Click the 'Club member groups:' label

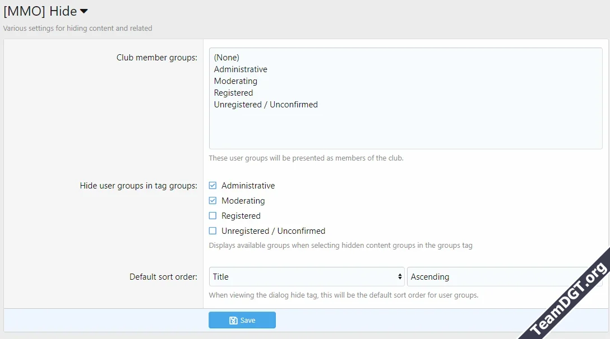click(x=156, y=58)
